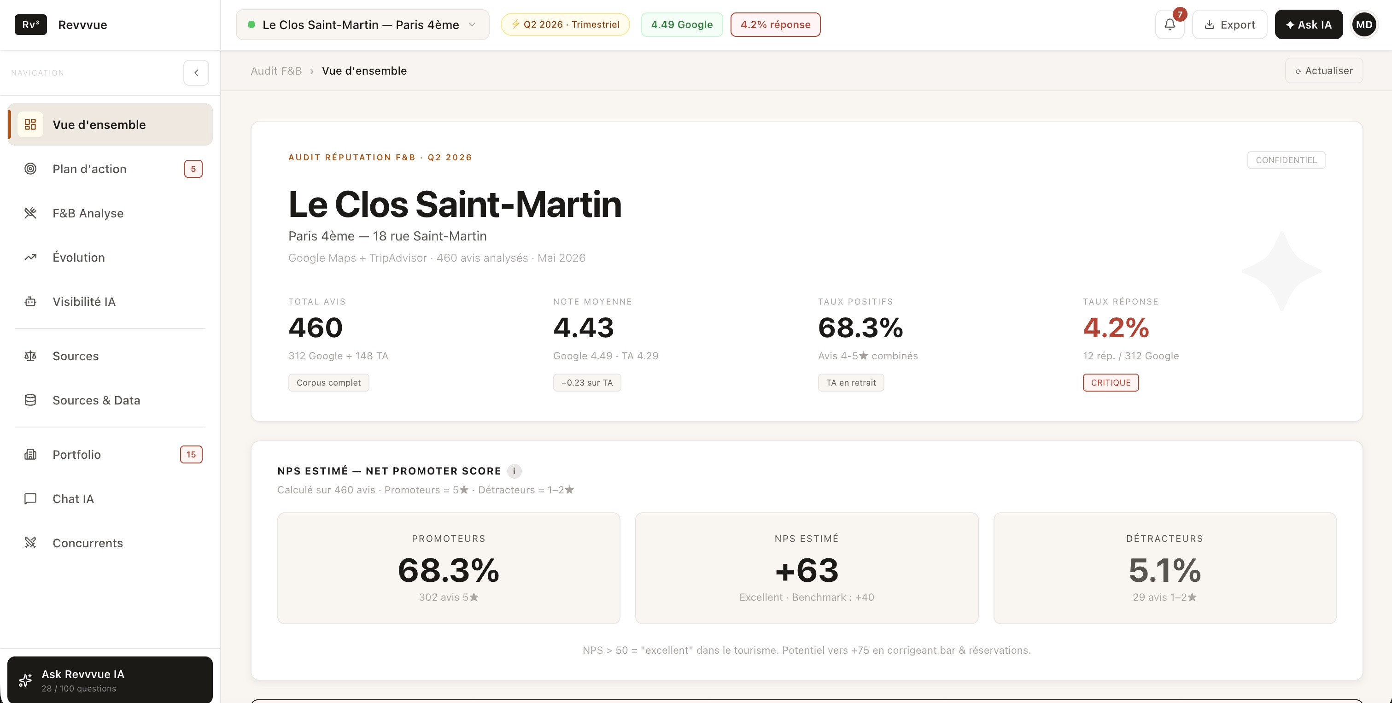Click the Sources scale icon
The width and height of the screenshot is (1392, 703).
pyautogui.click(x=30, y=356)
